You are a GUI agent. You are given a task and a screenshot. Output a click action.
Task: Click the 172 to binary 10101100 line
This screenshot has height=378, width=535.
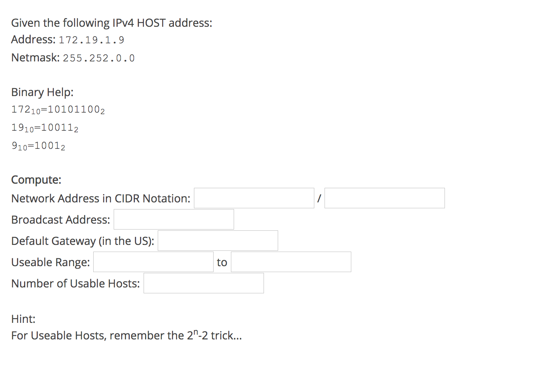pos(58,109)
